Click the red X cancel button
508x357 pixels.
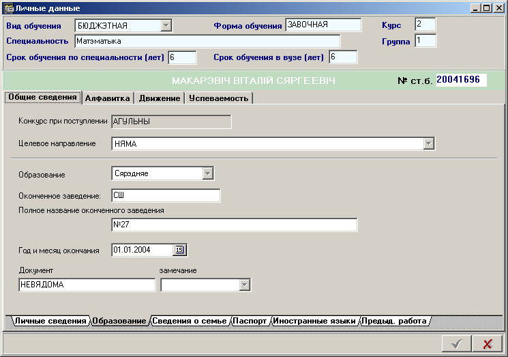click(x=487, y=344)
